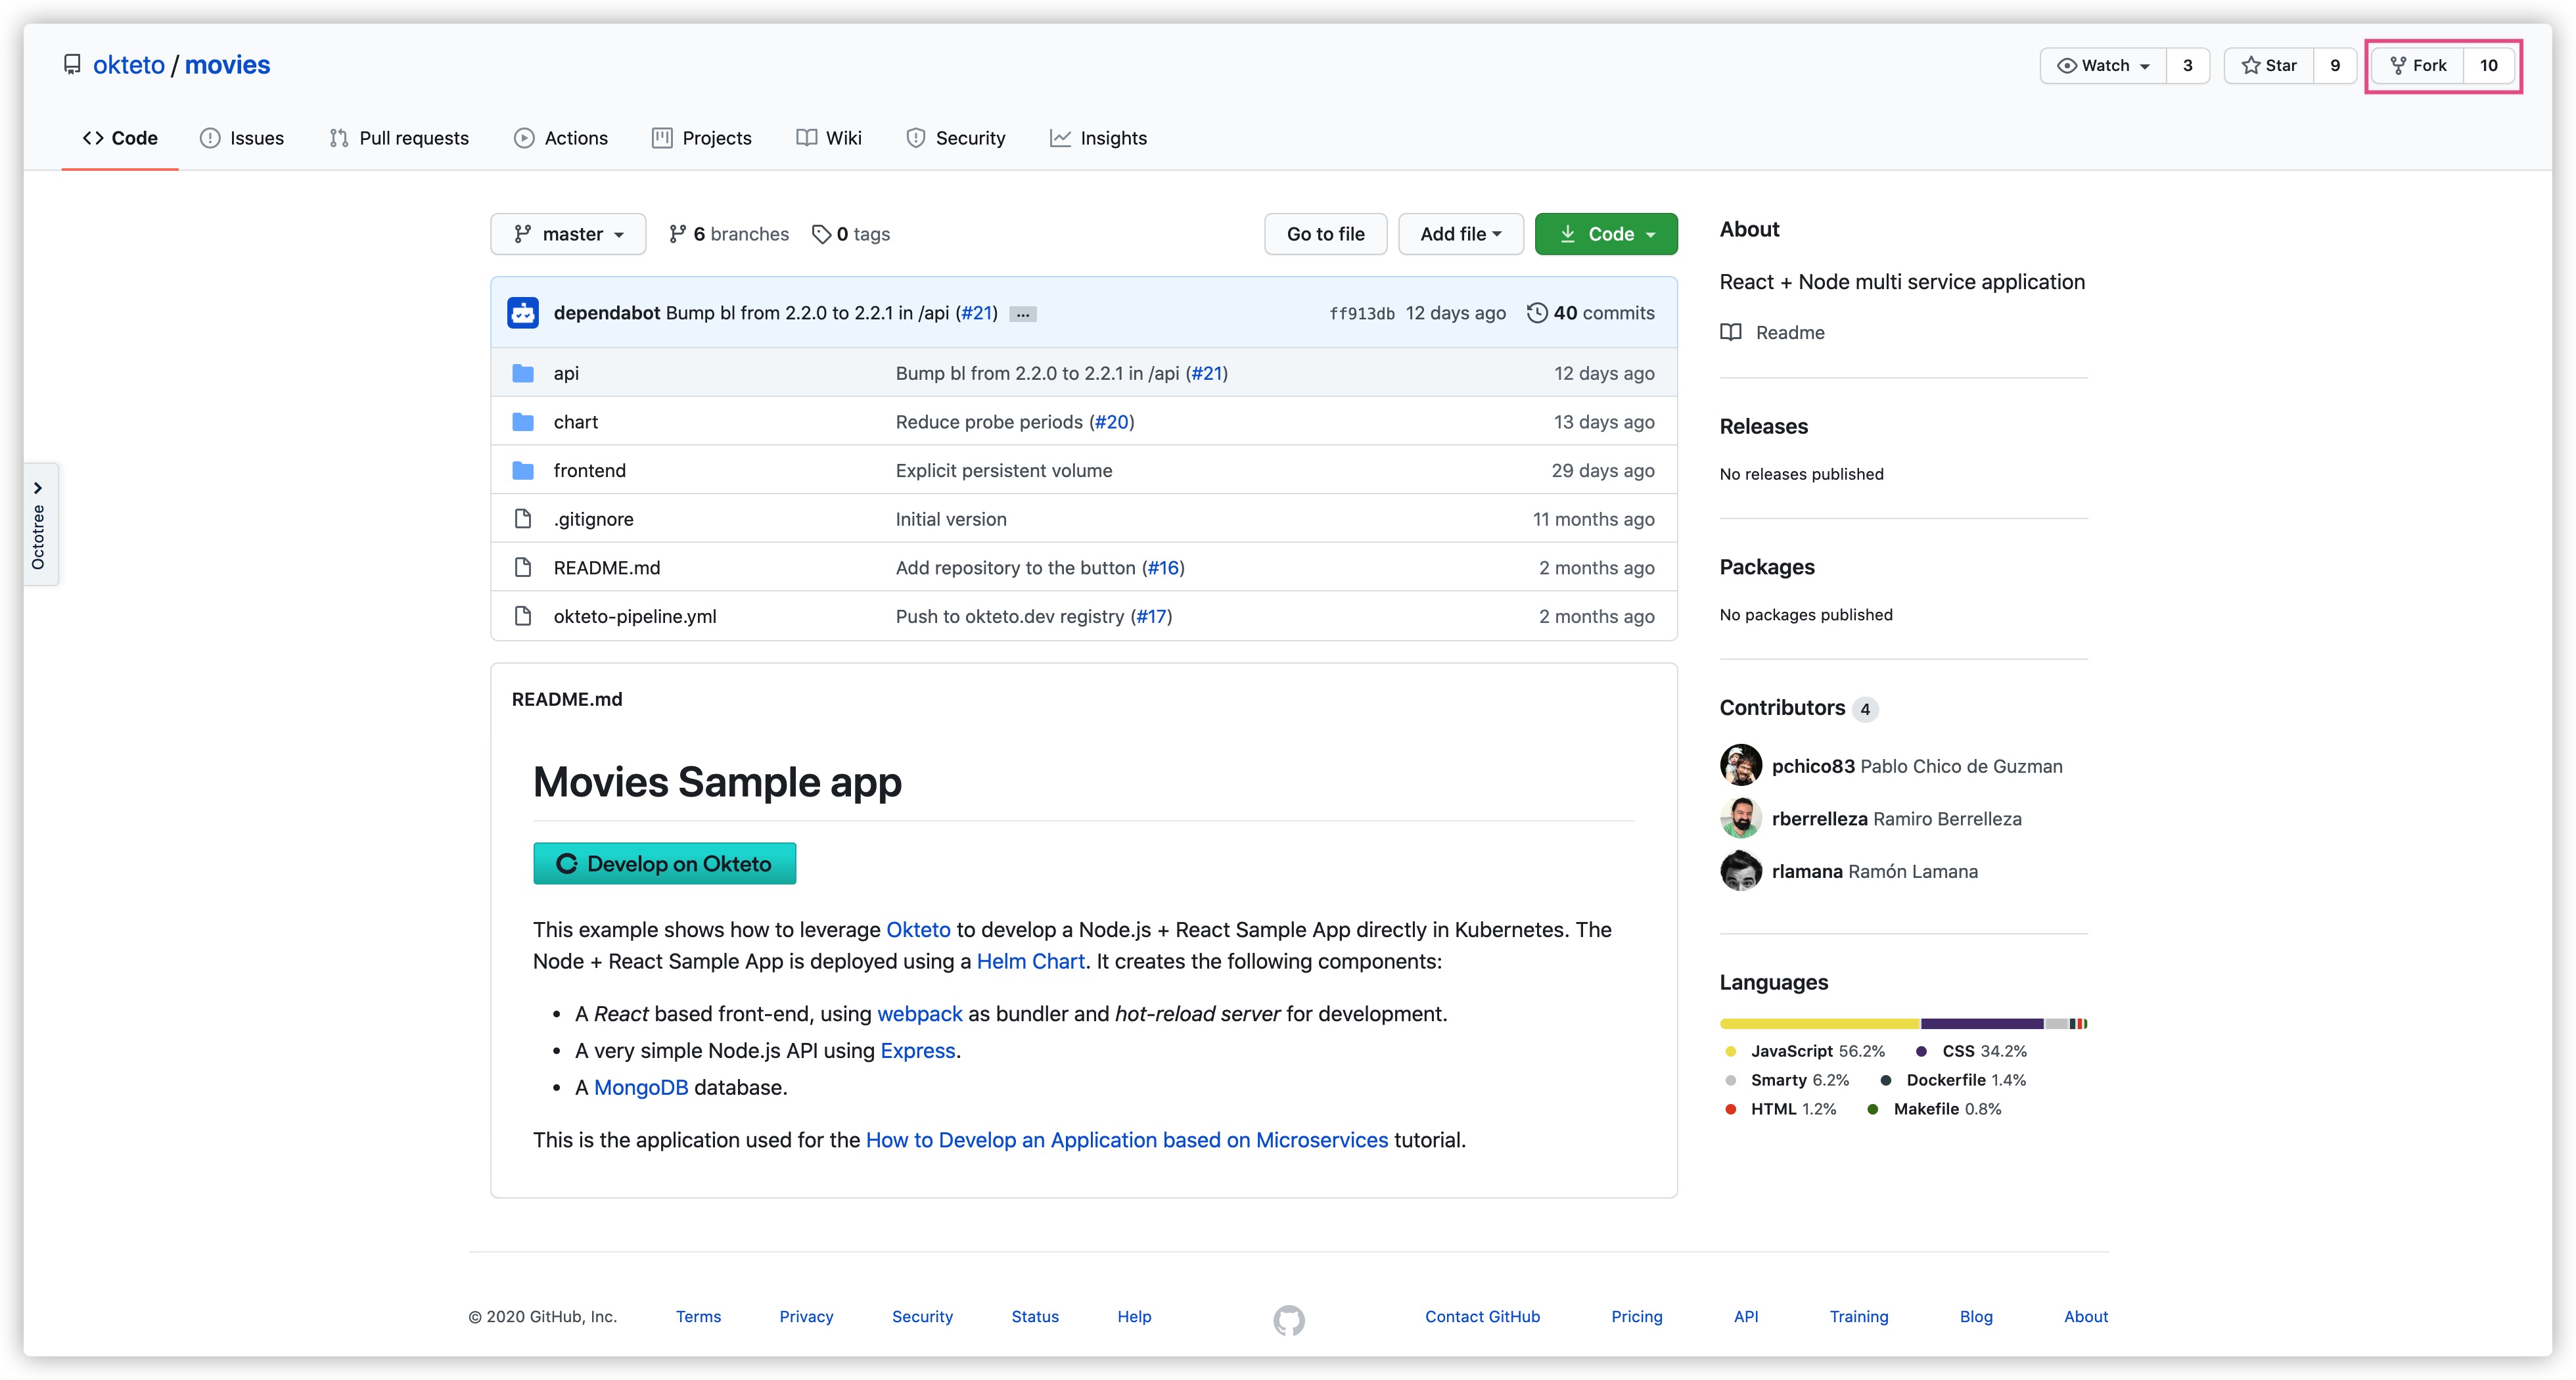This screenshot has height=1380, width=2576.
Task: Click the README.md file icon
Action: click(x=523, y=567)
